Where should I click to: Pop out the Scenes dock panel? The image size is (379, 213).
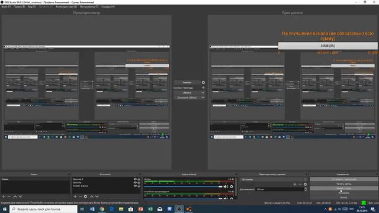[69, 174]
